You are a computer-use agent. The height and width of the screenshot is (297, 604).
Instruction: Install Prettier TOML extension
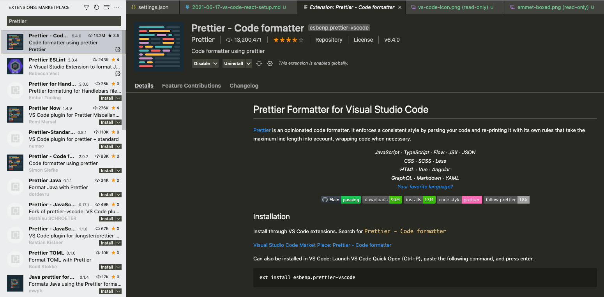point(107,267)
